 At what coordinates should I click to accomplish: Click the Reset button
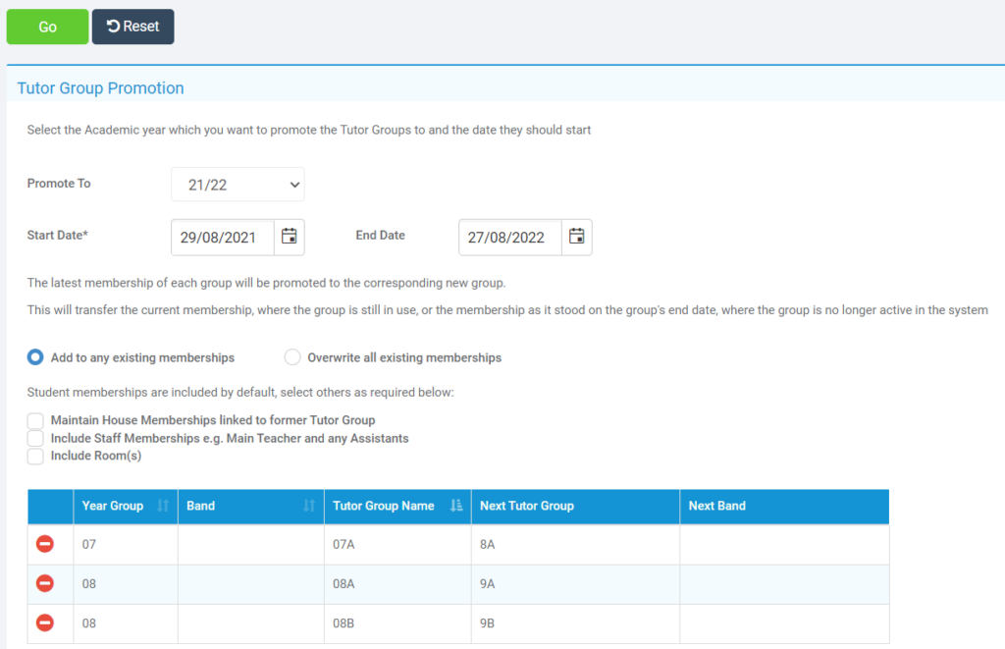pos(132,27)
